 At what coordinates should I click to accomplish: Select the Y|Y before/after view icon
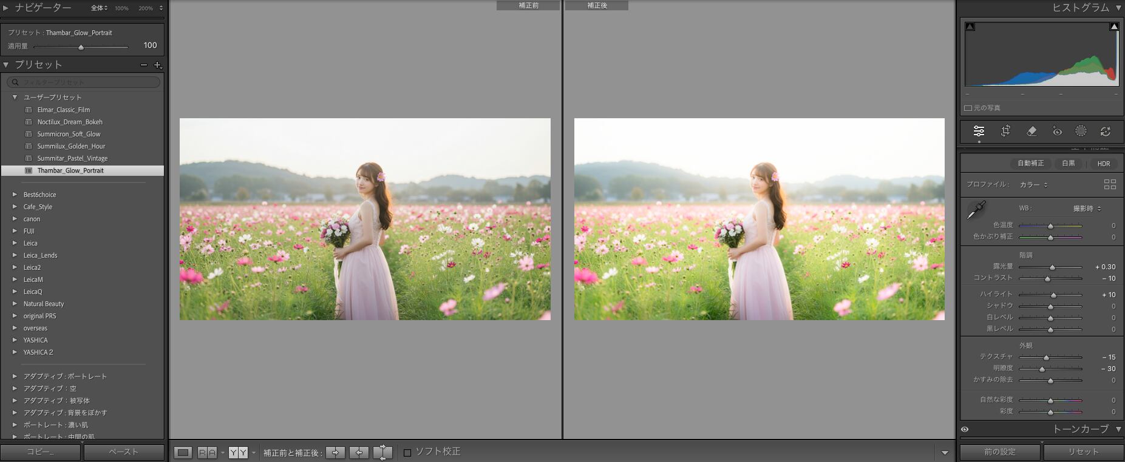point(238,452)
